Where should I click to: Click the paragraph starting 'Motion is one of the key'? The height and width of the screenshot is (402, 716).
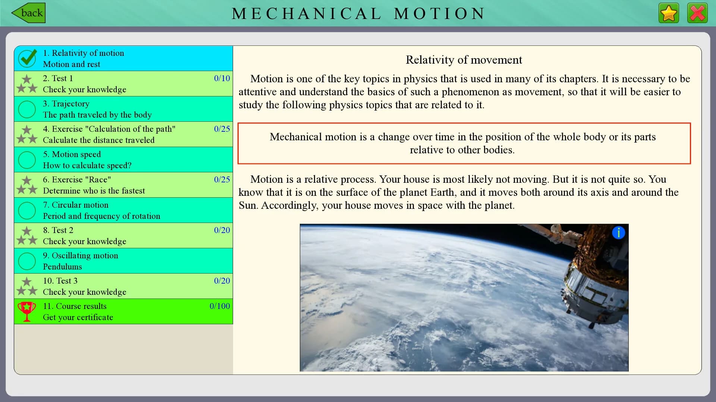(x=464, y=92)
